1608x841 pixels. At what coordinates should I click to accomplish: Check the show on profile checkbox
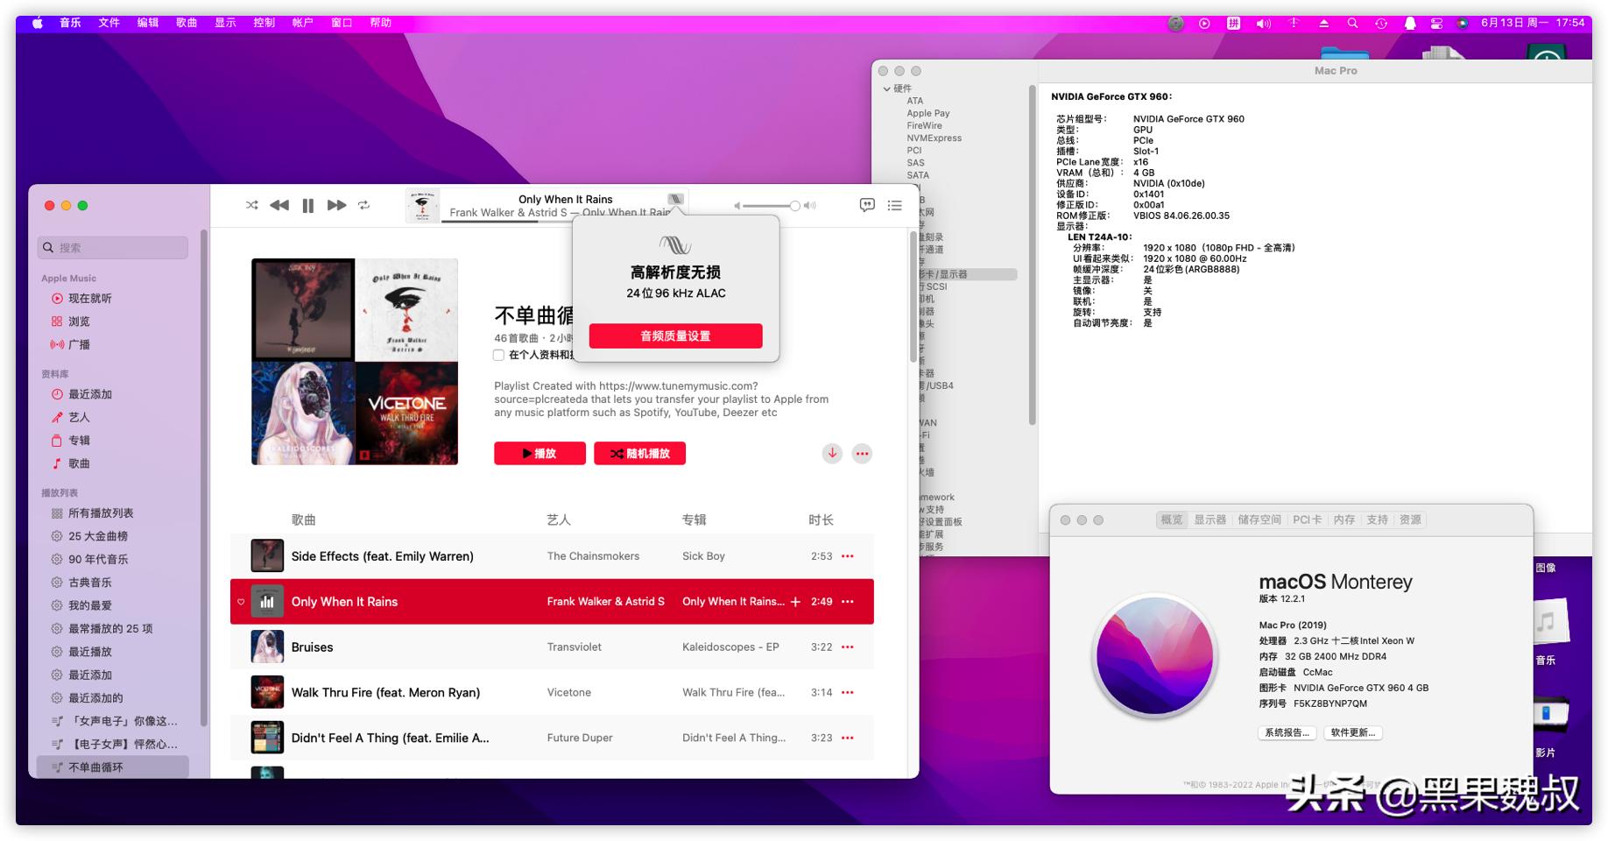(x=498, y=355)
